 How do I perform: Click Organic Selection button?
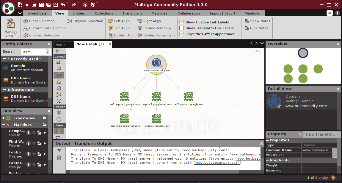click(85, 21)
